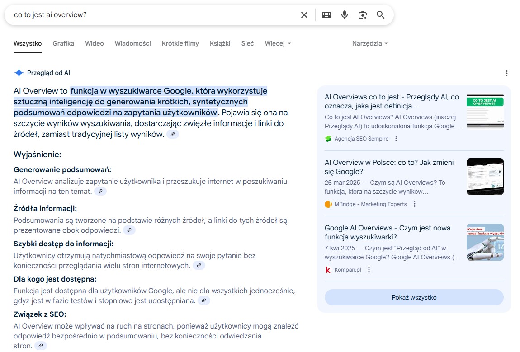The width and height of the screenshot is (520, 352).
Task: Click the Agencja SEO Sempire favicon
Action: 328,139
